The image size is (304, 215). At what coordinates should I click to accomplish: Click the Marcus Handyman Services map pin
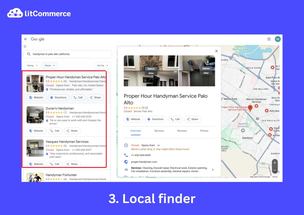[x=256, y=106]
